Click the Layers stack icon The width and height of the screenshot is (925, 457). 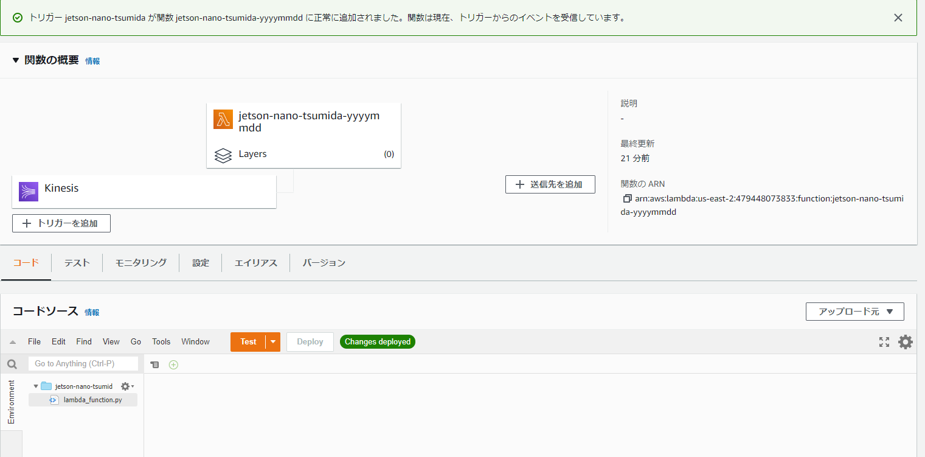pyautogui.click(x=223, y=155)
